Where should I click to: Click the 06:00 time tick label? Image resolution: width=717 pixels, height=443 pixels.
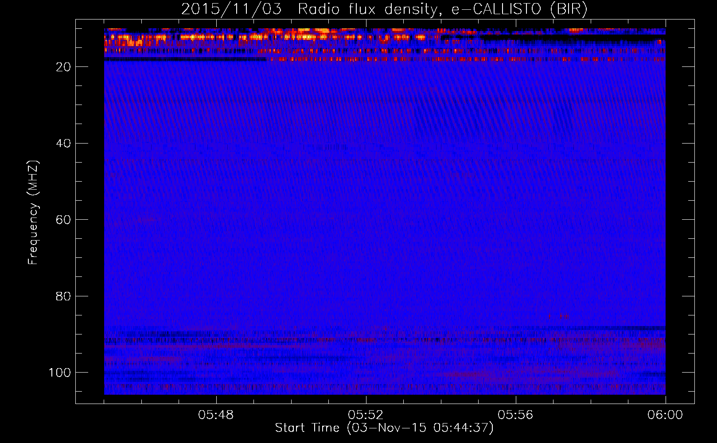pos(665,415)
